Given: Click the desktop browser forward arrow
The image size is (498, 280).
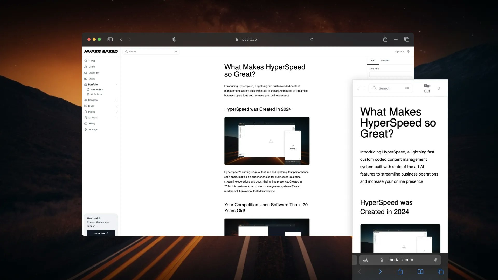Looking at the screenshot, I should pyautogui.click(x=129, y=39).
